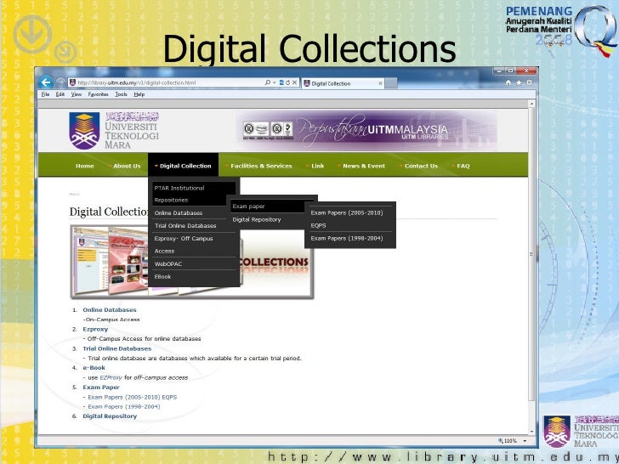The width and height of the screenshot is (619, 464).
Task: Close the Digital Collection browser tab
Action: (380, 83)
